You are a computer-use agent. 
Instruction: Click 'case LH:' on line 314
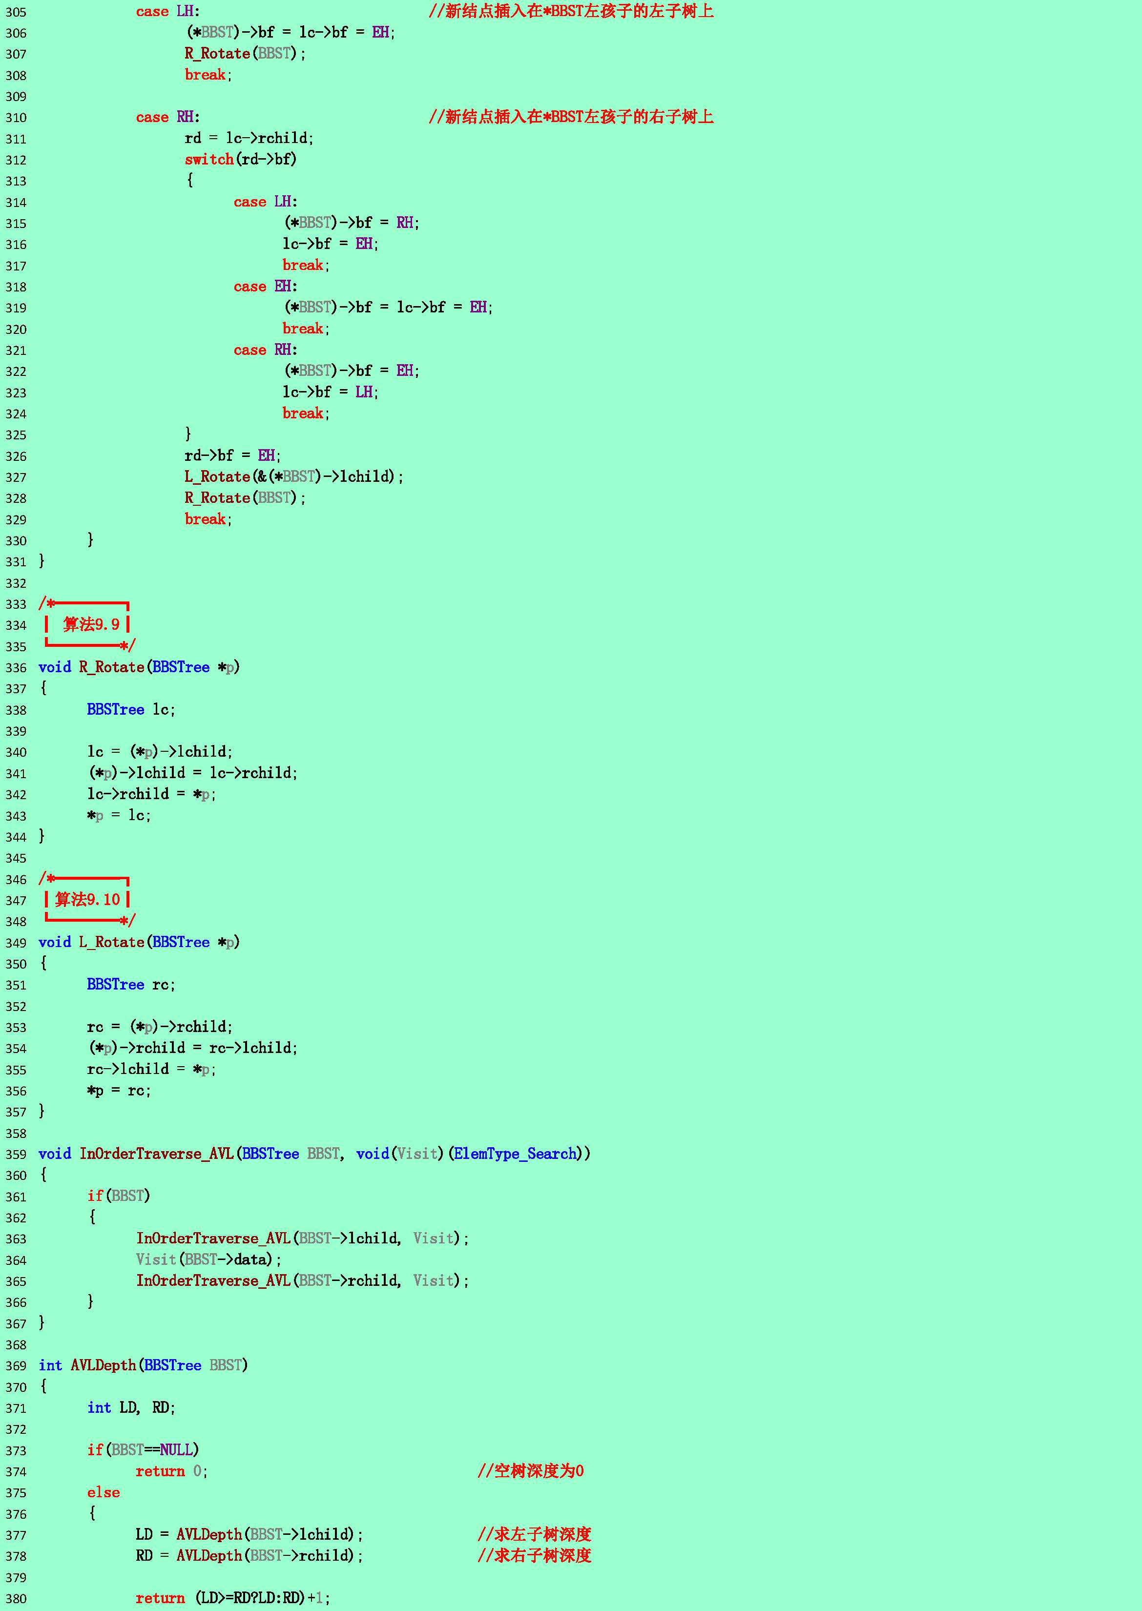(x=266, y=202)
